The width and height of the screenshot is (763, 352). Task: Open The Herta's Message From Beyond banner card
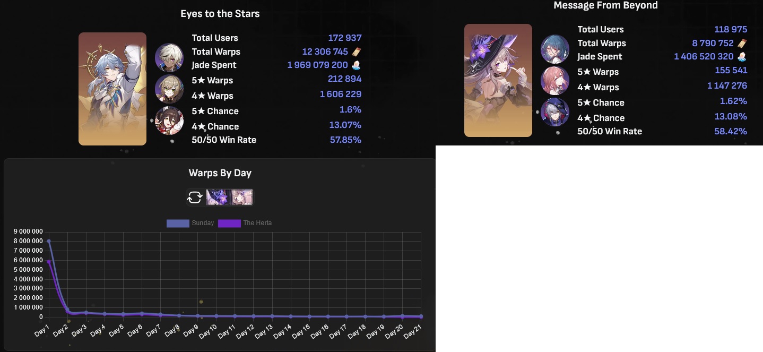[x=498, y=80]
